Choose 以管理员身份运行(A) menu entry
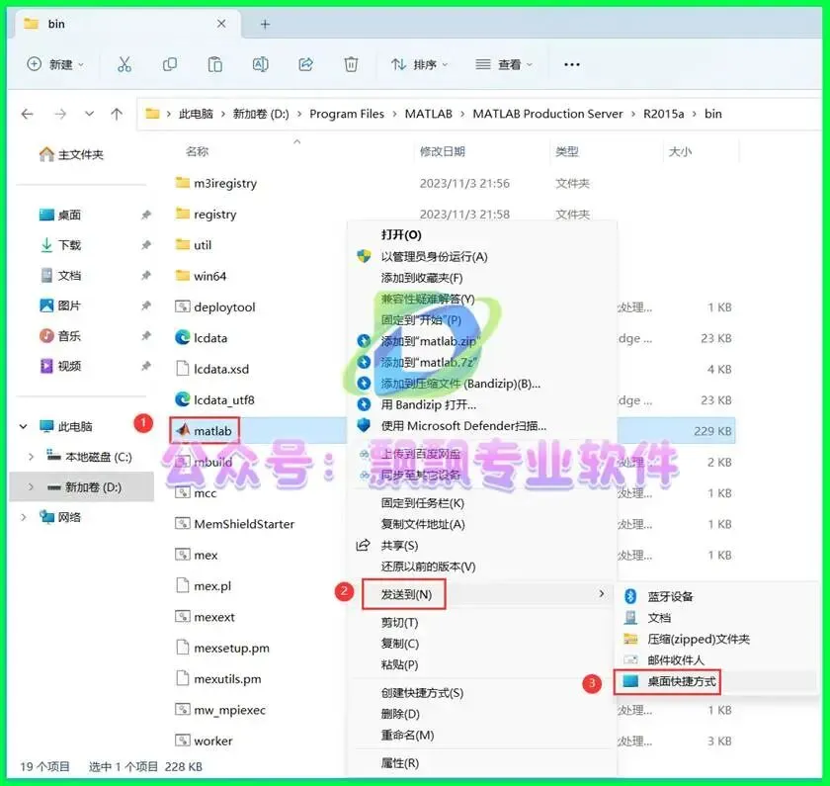 pos(434,256)
